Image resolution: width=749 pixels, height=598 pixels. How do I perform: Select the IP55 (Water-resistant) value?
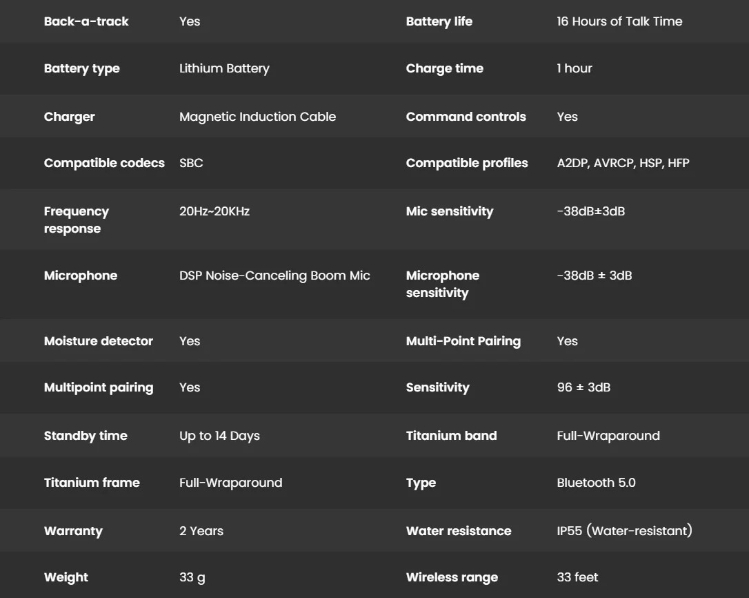(624, 531)
